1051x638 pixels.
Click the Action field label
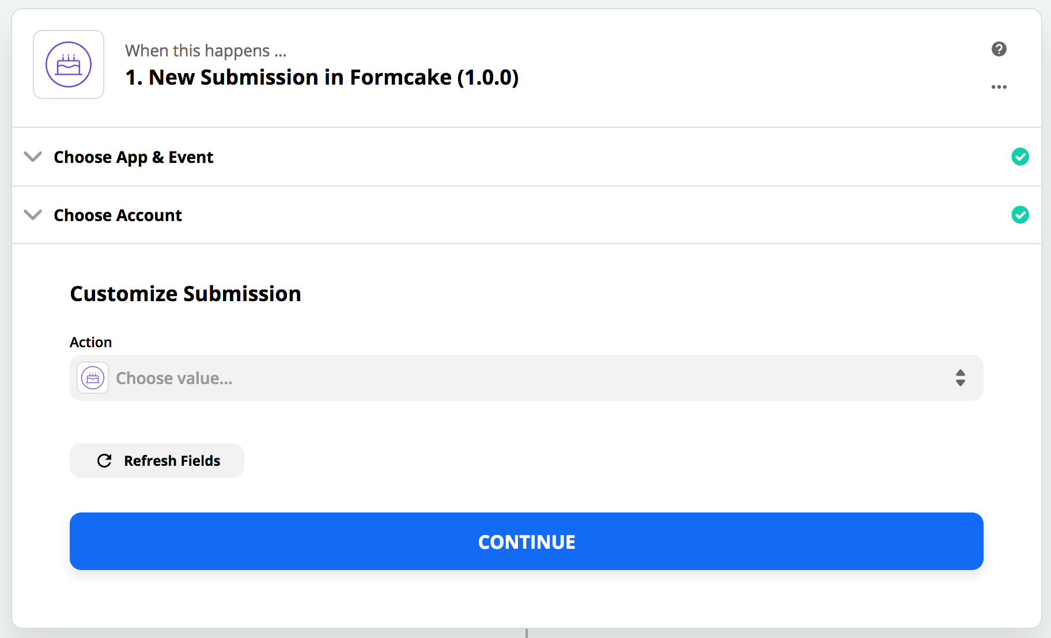(91, 342)
